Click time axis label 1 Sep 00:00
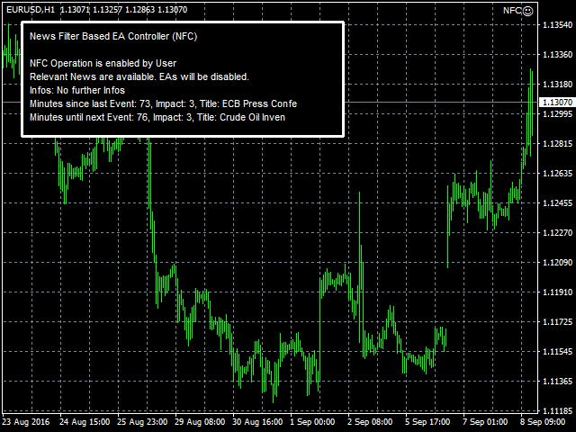This screenshot has height=432, width=576. (x=312, y=422)
